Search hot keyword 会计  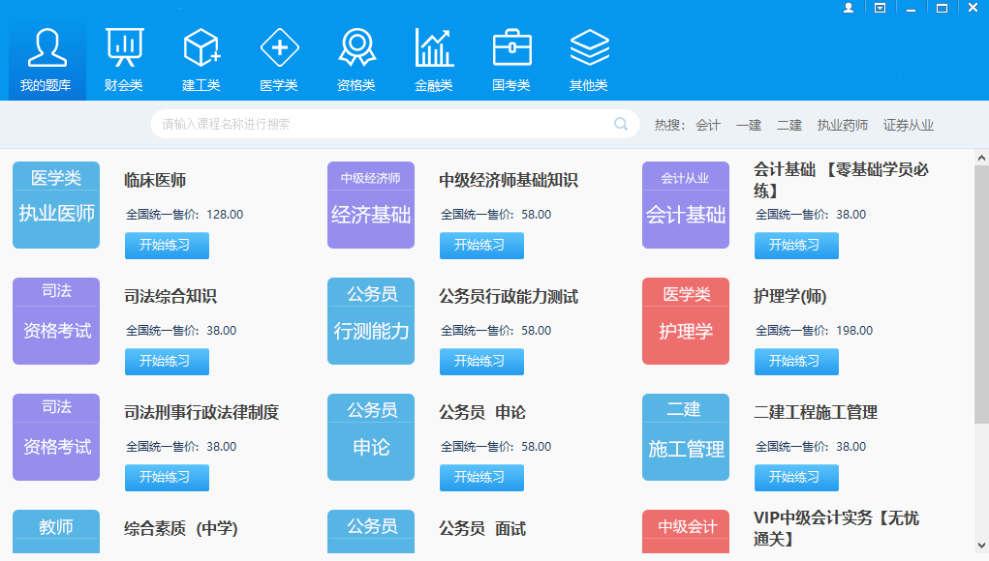tap(708, 126)
